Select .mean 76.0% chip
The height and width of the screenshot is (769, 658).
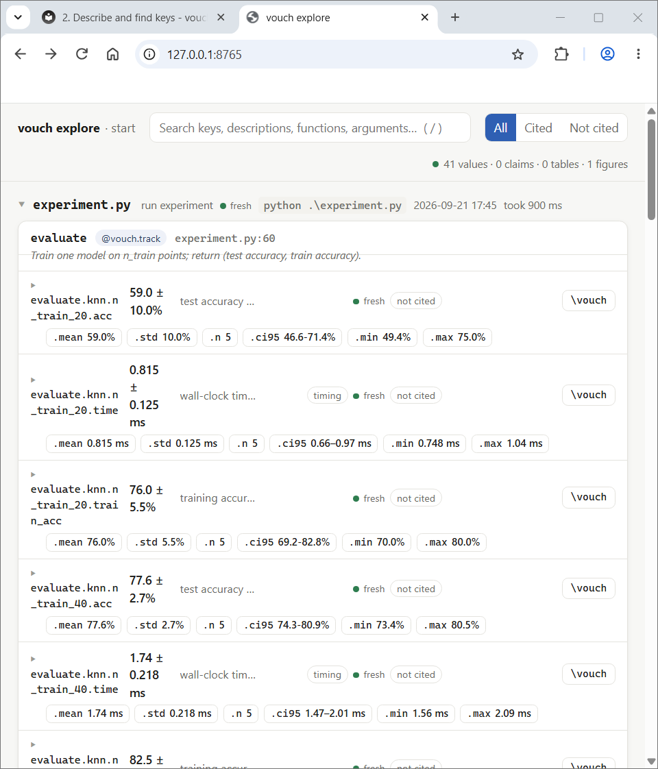[84, 542]
